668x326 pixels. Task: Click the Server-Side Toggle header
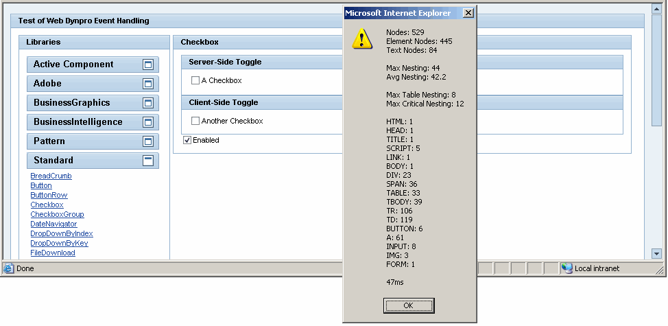402,62
